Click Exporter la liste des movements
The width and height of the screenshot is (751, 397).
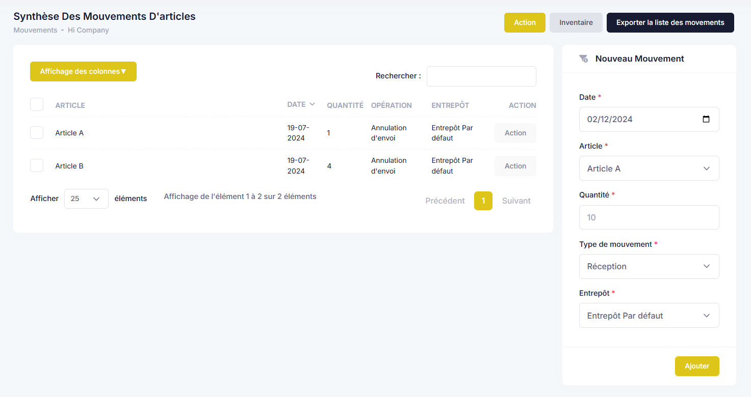tap(670, 22)
